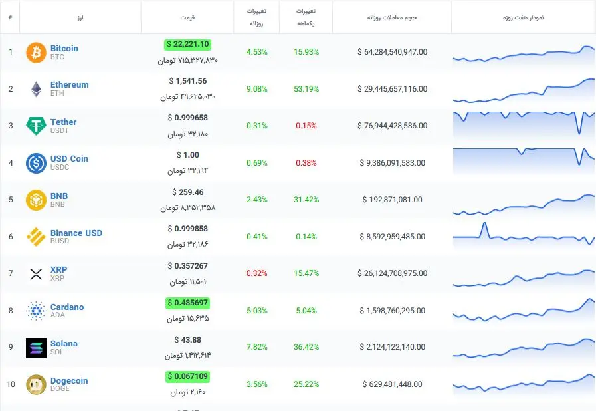Viewport: 596px width, 411px height.
Task: Click the yellow BNB logo icon
Action: pos(36,200)
